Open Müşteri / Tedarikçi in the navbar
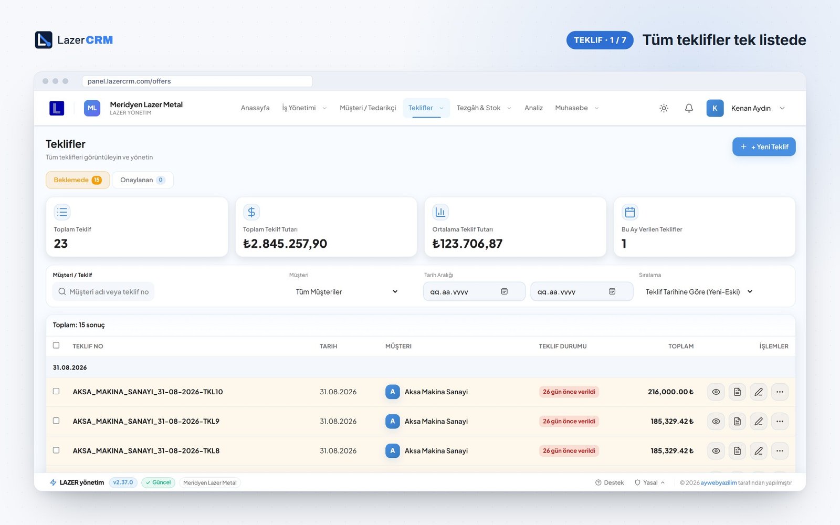The image size is (840, 525). [x=367, y=108]
